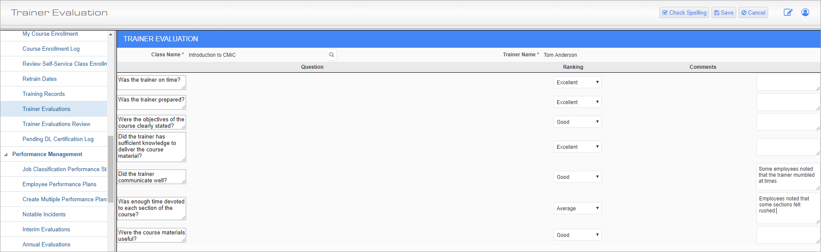Cancel the trainer evaluation

click(x=753, y=12)
